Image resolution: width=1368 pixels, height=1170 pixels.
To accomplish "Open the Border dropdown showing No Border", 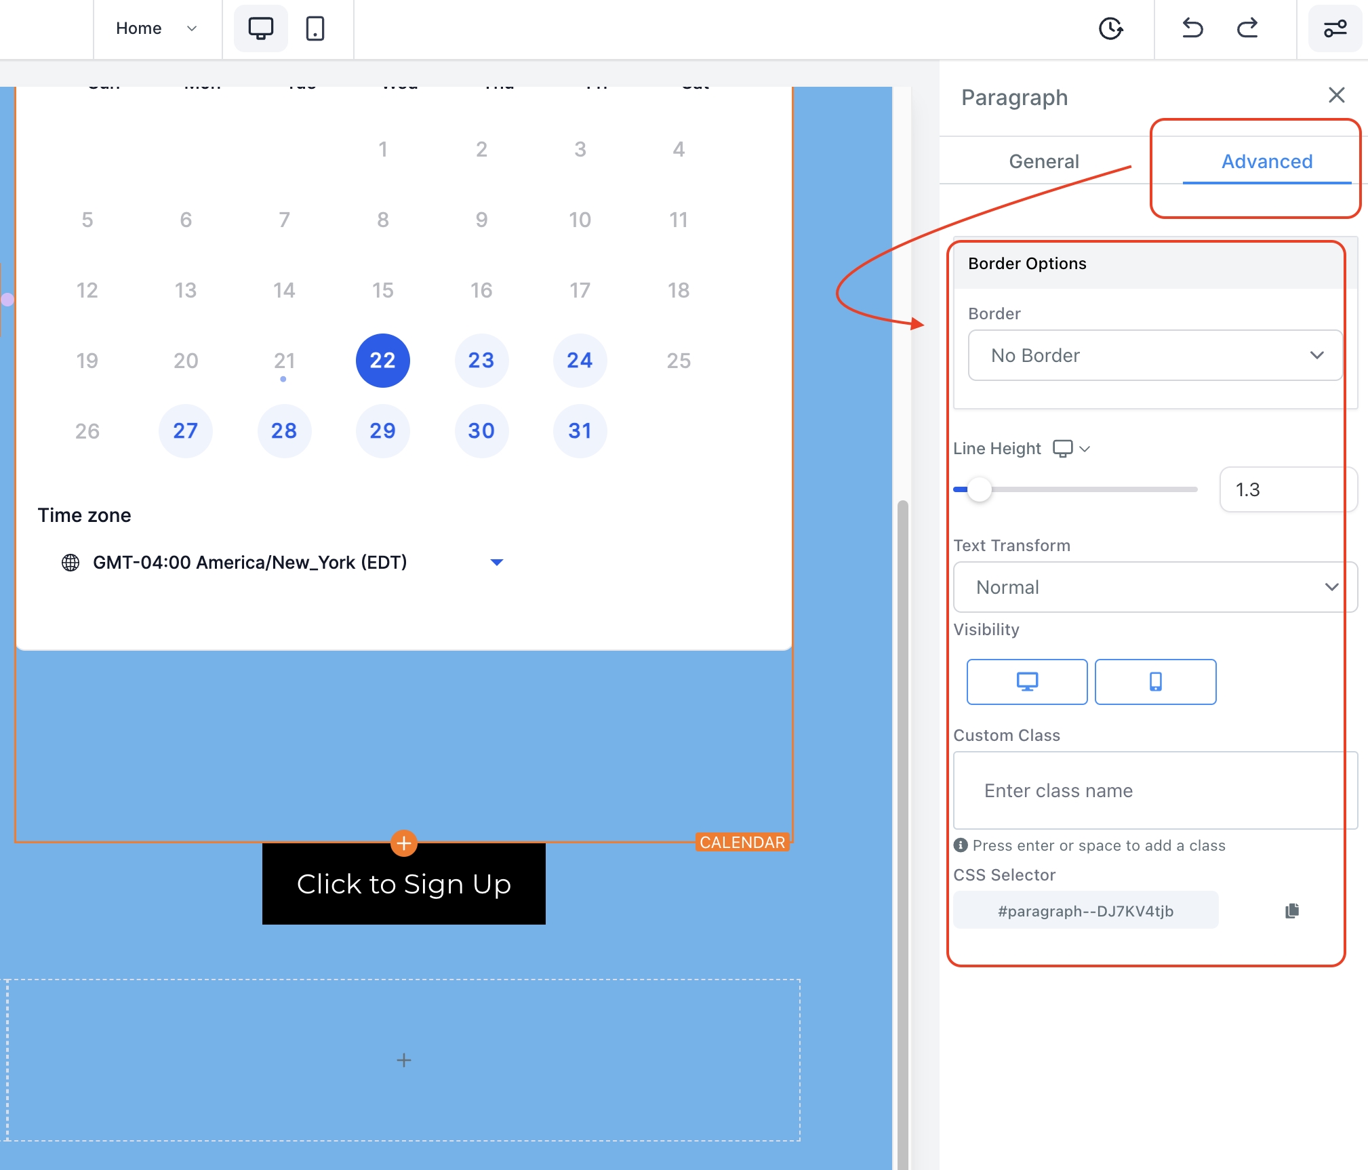I will coord(1154,355).
